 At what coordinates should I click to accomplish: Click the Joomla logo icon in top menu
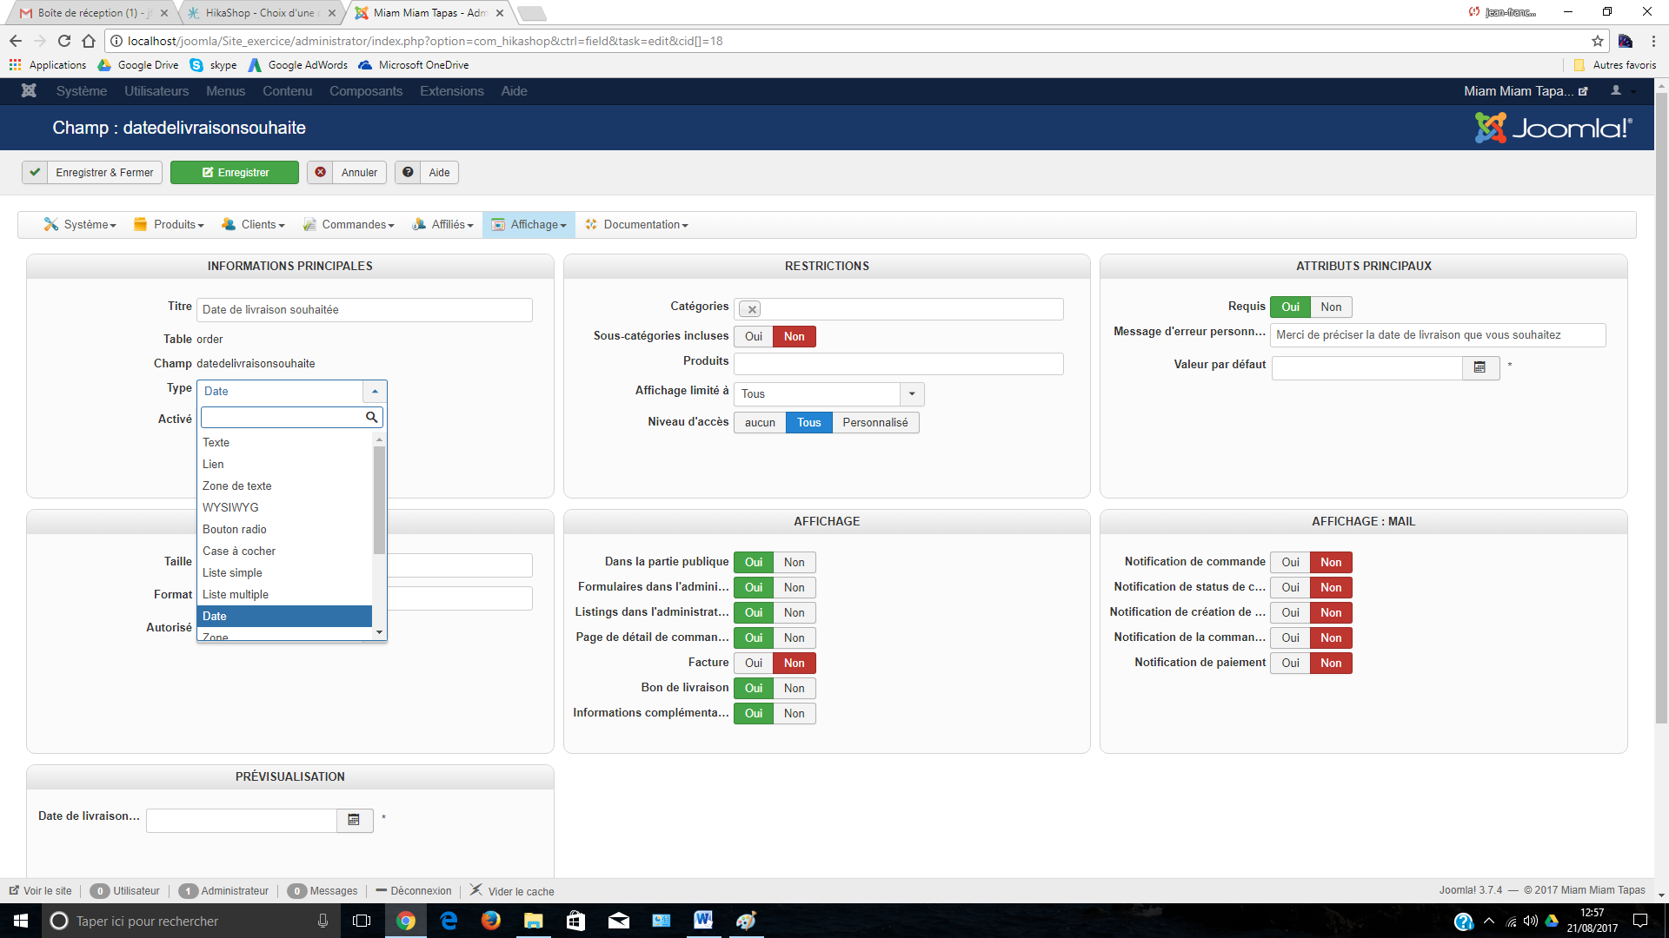29,91
